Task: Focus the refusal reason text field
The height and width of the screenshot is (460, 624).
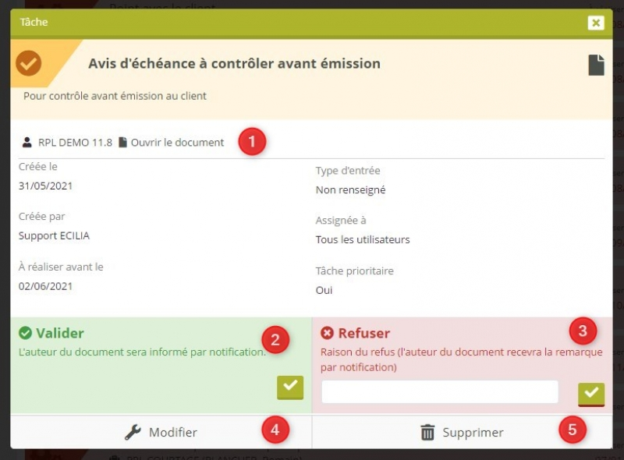Action: pos(440,392)
